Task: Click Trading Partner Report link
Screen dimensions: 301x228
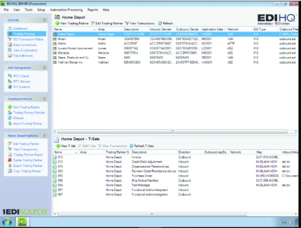Action: [28, 155]
